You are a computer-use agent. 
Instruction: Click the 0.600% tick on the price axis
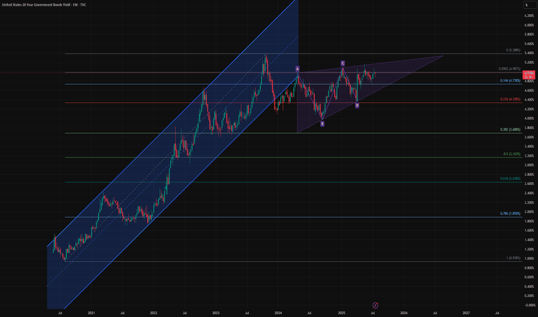pyautogui.click(x=529, y=277)
